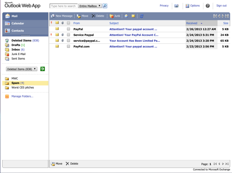Go to first page in top toolbar
The image size is (232, 173).
(215, 16)
